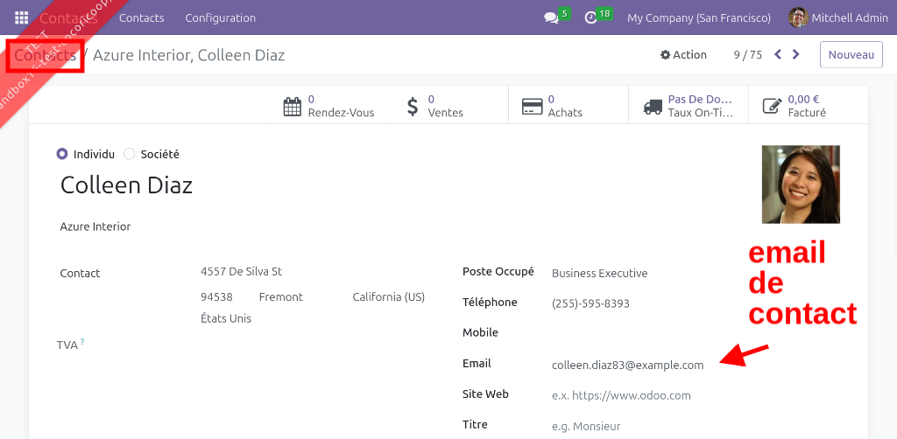Image resolution: width=897 pixels, height=439 pixels.
Task: Click the Nouveau button
Action: click(x=851, y=54)
